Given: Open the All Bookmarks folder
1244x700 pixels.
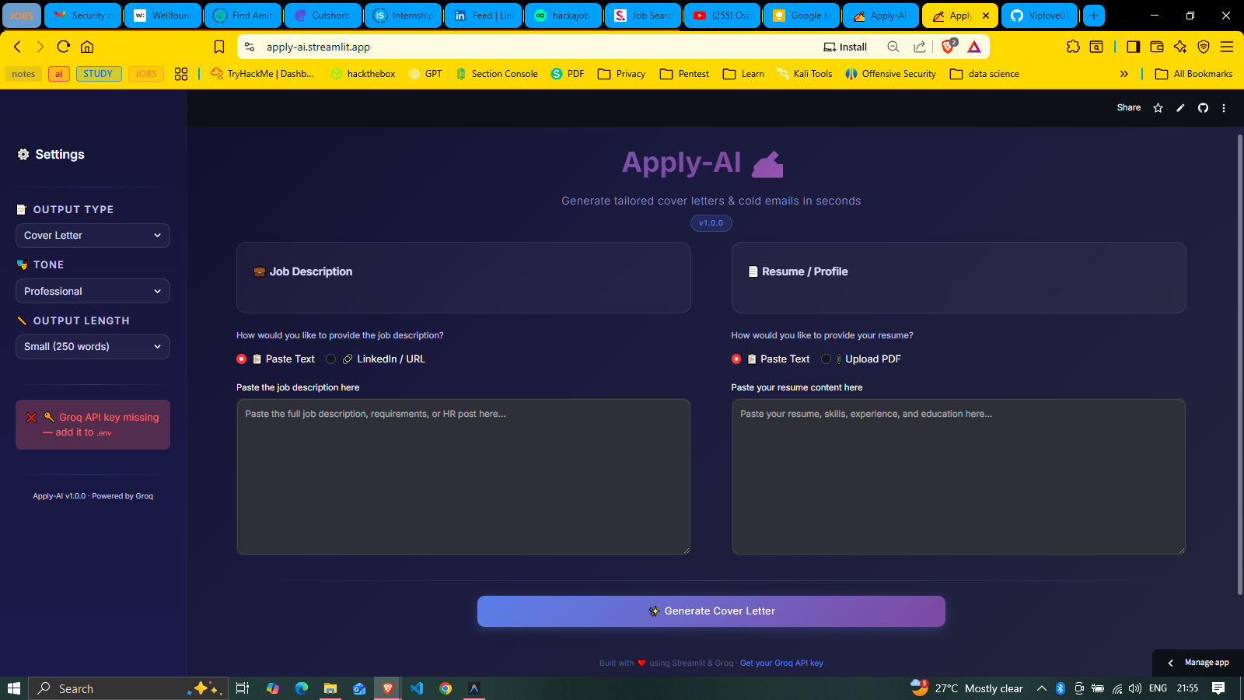Looking at the screenshot, I should click(1194, 74).
